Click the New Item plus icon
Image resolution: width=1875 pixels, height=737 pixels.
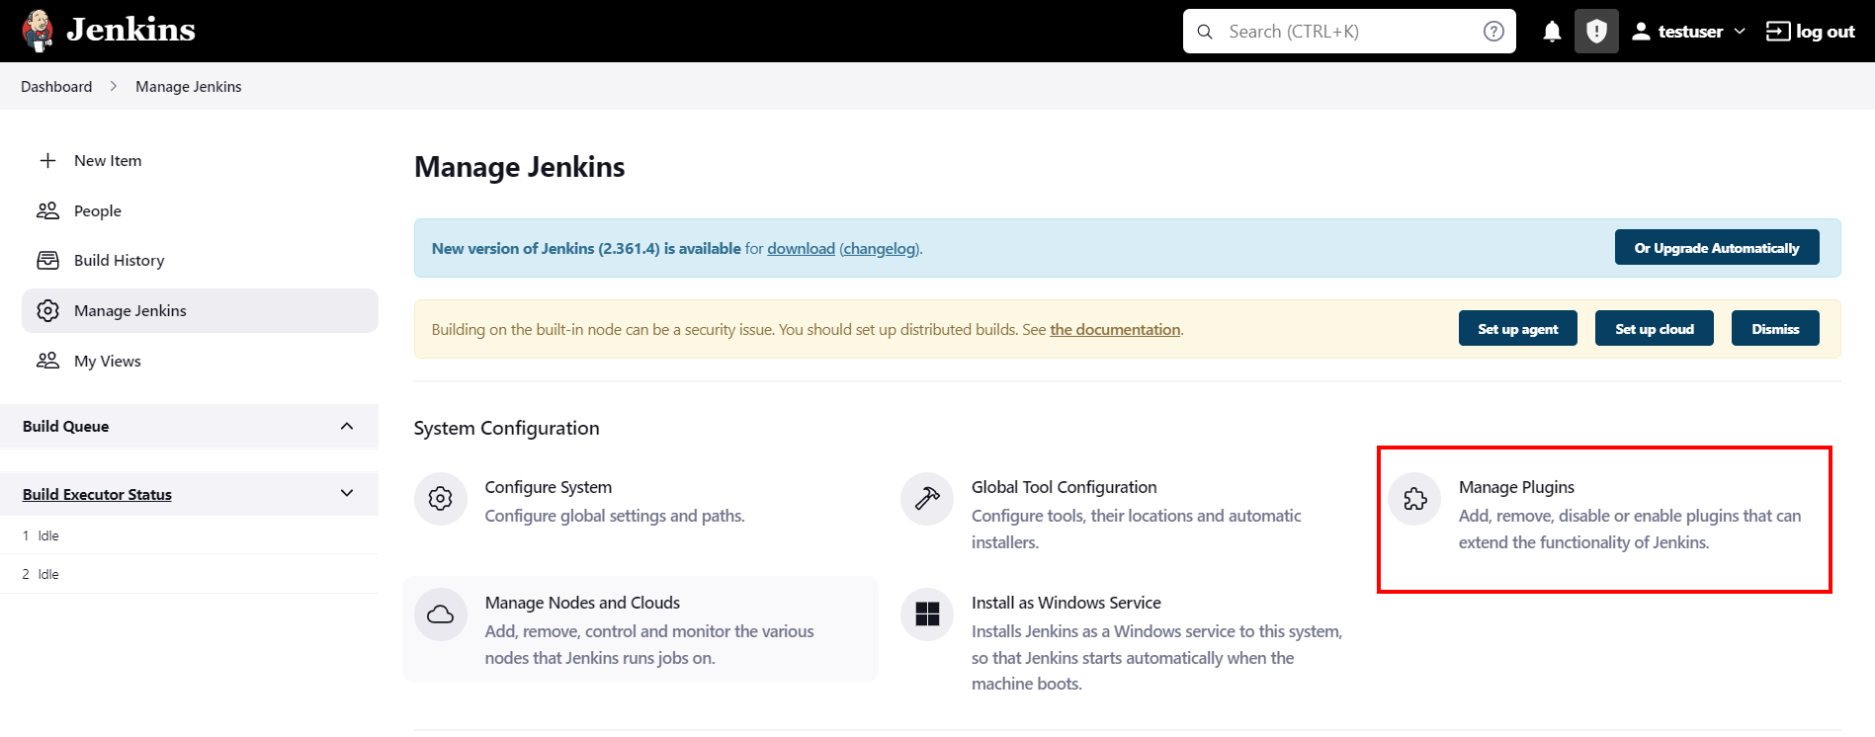pyautogui.click(x=47, y=160)
